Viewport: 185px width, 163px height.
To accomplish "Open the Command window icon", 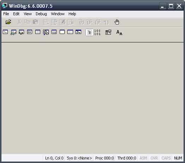I will click(5, 32).
